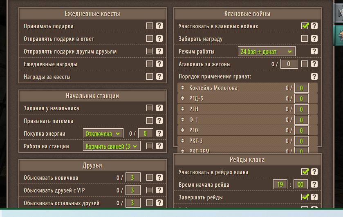Click reorder arrows for РГН grenade
Image resolution: width=343 pixels, height=217 pixels.
(183, 109)
